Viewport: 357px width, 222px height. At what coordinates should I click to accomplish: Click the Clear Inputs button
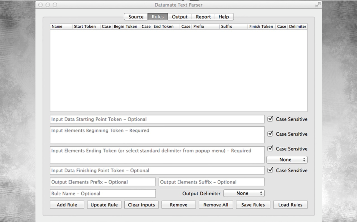[x=141, y=205]
